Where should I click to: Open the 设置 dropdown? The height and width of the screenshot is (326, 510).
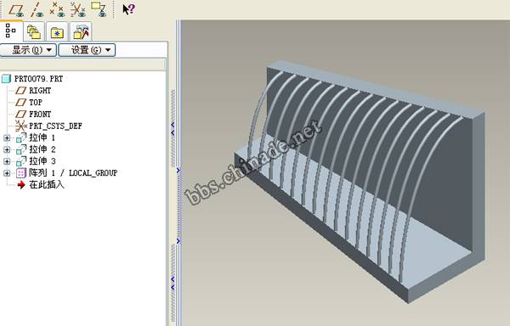(x=87, y=50)
